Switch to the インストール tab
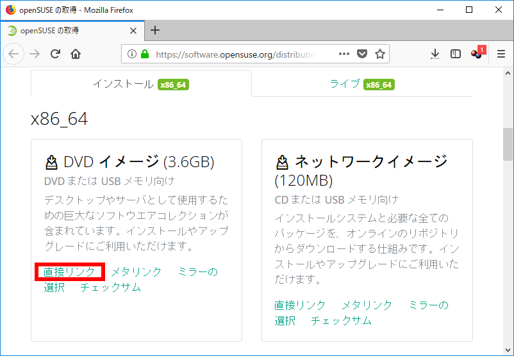This screenshot has width=514, height=356. point(141,84)
